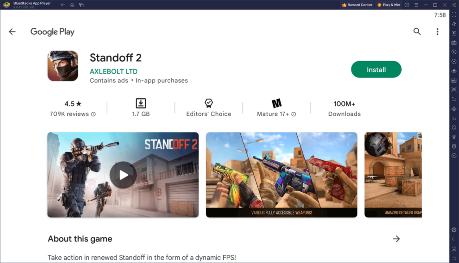Take a screenshot with the sidebar camera icon

[x=454, y=89]
